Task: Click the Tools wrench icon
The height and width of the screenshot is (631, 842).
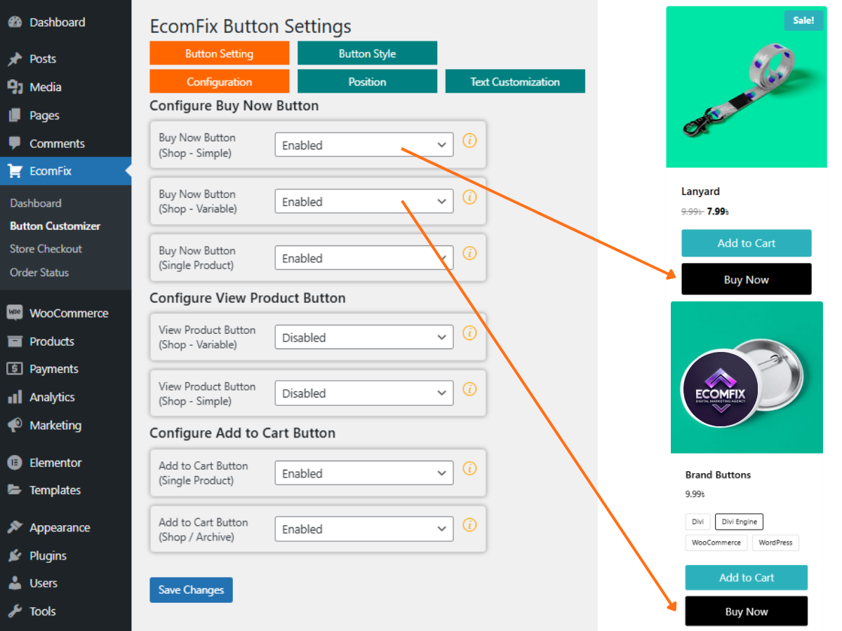Action: click(x=14, y=611)
